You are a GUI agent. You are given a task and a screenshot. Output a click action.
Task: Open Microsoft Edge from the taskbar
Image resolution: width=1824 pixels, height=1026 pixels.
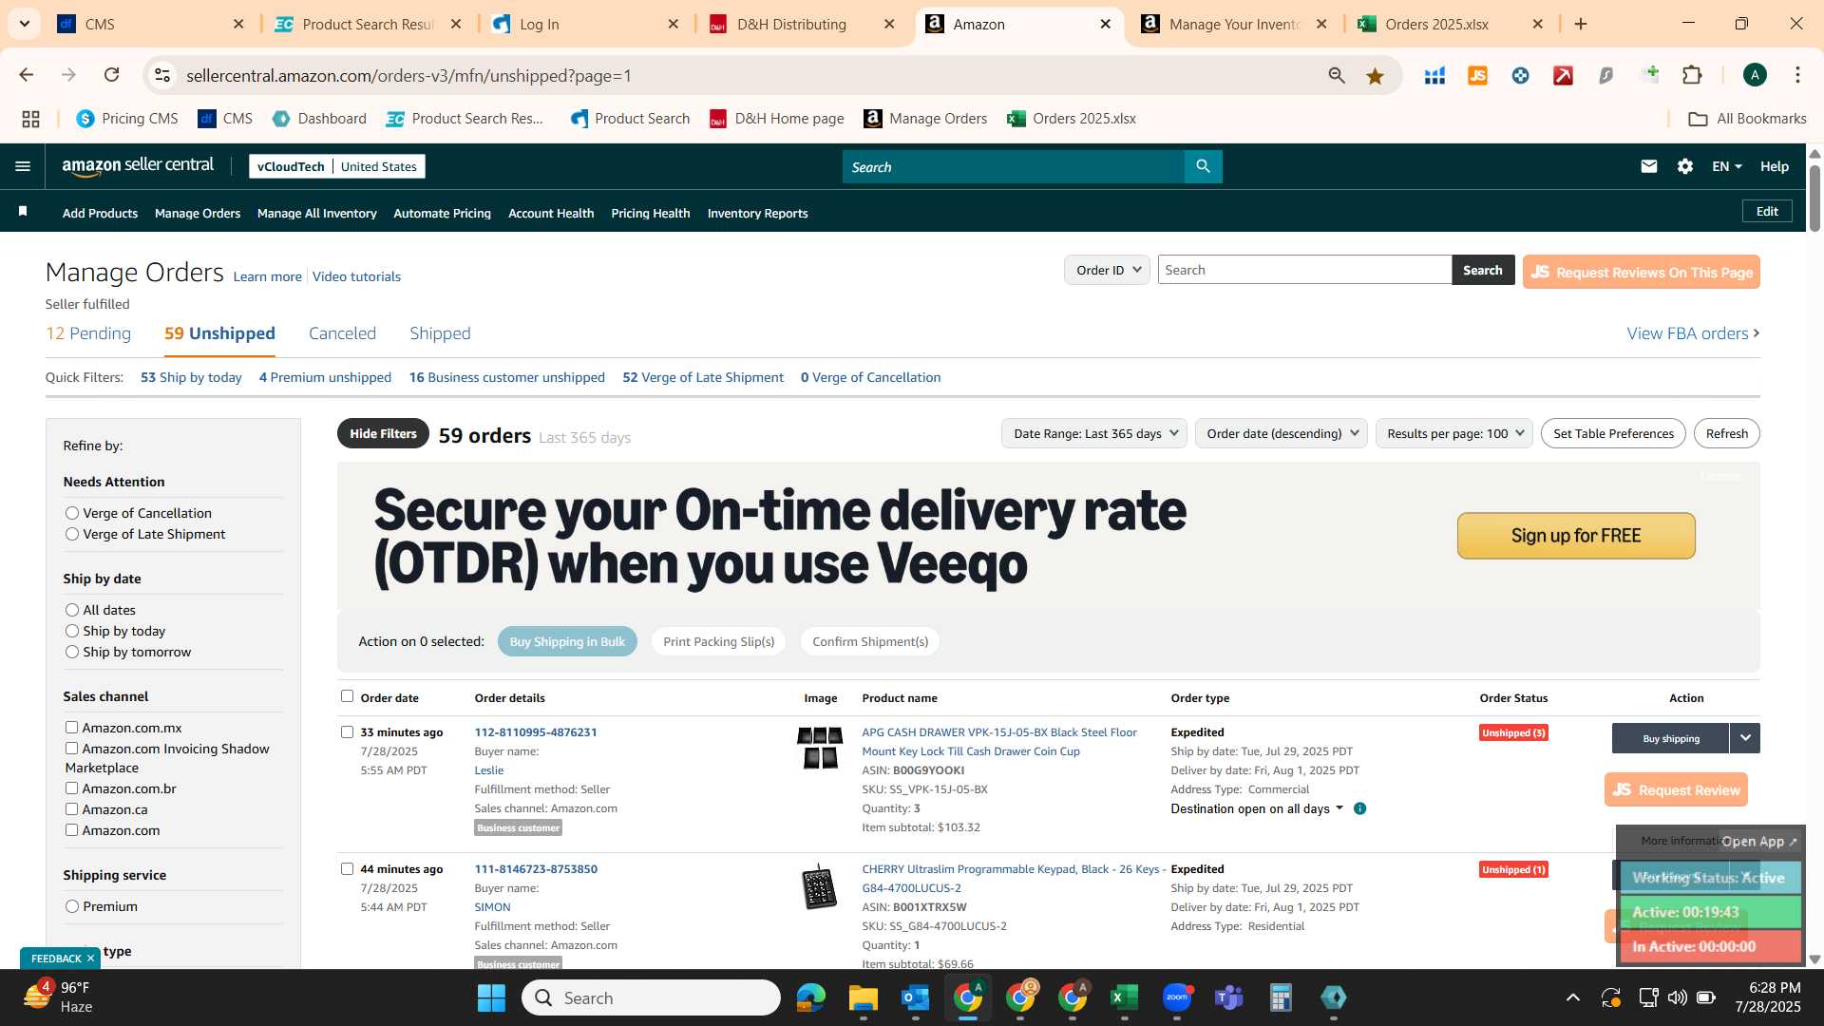pos(810,997)
